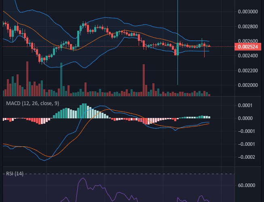264x202 pixels.
Task: Click the RSI (14) indicator label
Action: click(15, 174)
